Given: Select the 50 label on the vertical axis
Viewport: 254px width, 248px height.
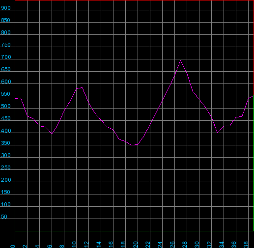Looking at the screenshot, I should [x=4, y=217].
